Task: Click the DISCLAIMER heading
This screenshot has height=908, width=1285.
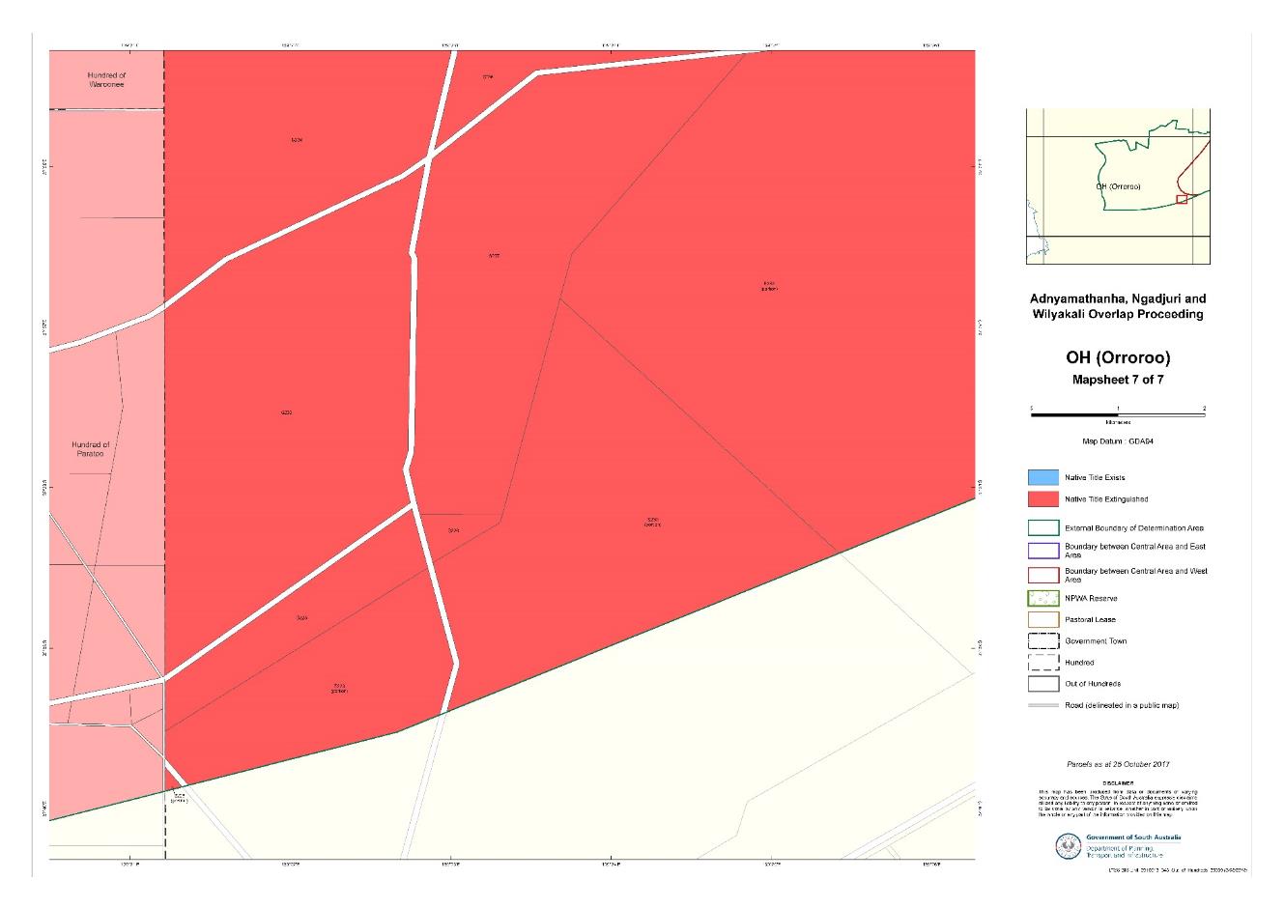Action: (1118, 782)
